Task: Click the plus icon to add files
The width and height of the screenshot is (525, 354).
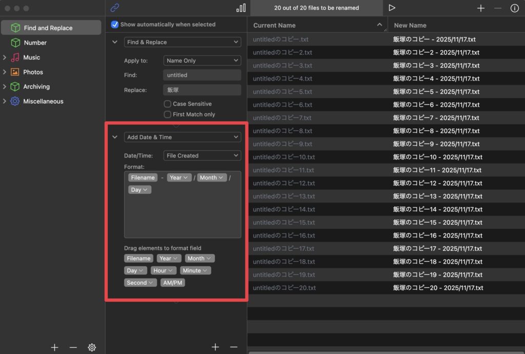Action: pyautogui.click(x=480, y=8)
